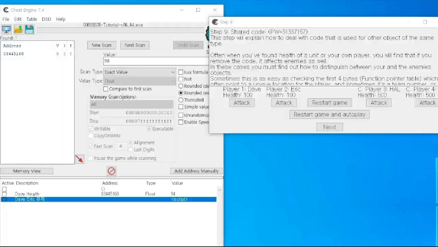
Task: Click Add Address Manually
Action: [196, 171]
